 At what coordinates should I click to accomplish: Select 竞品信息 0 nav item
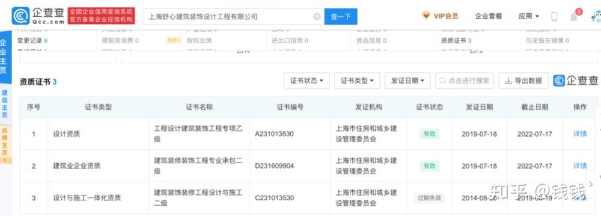coord(371,41)
